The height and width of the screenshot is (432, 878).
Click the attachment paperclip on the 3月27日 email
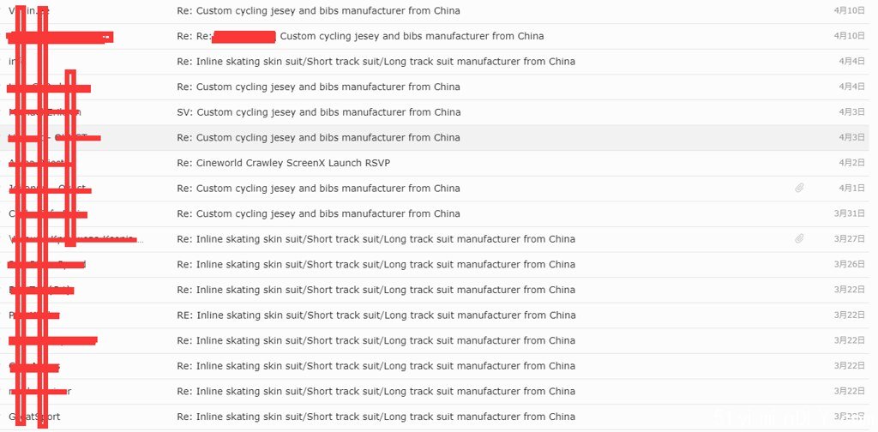(x=800, y=239)
